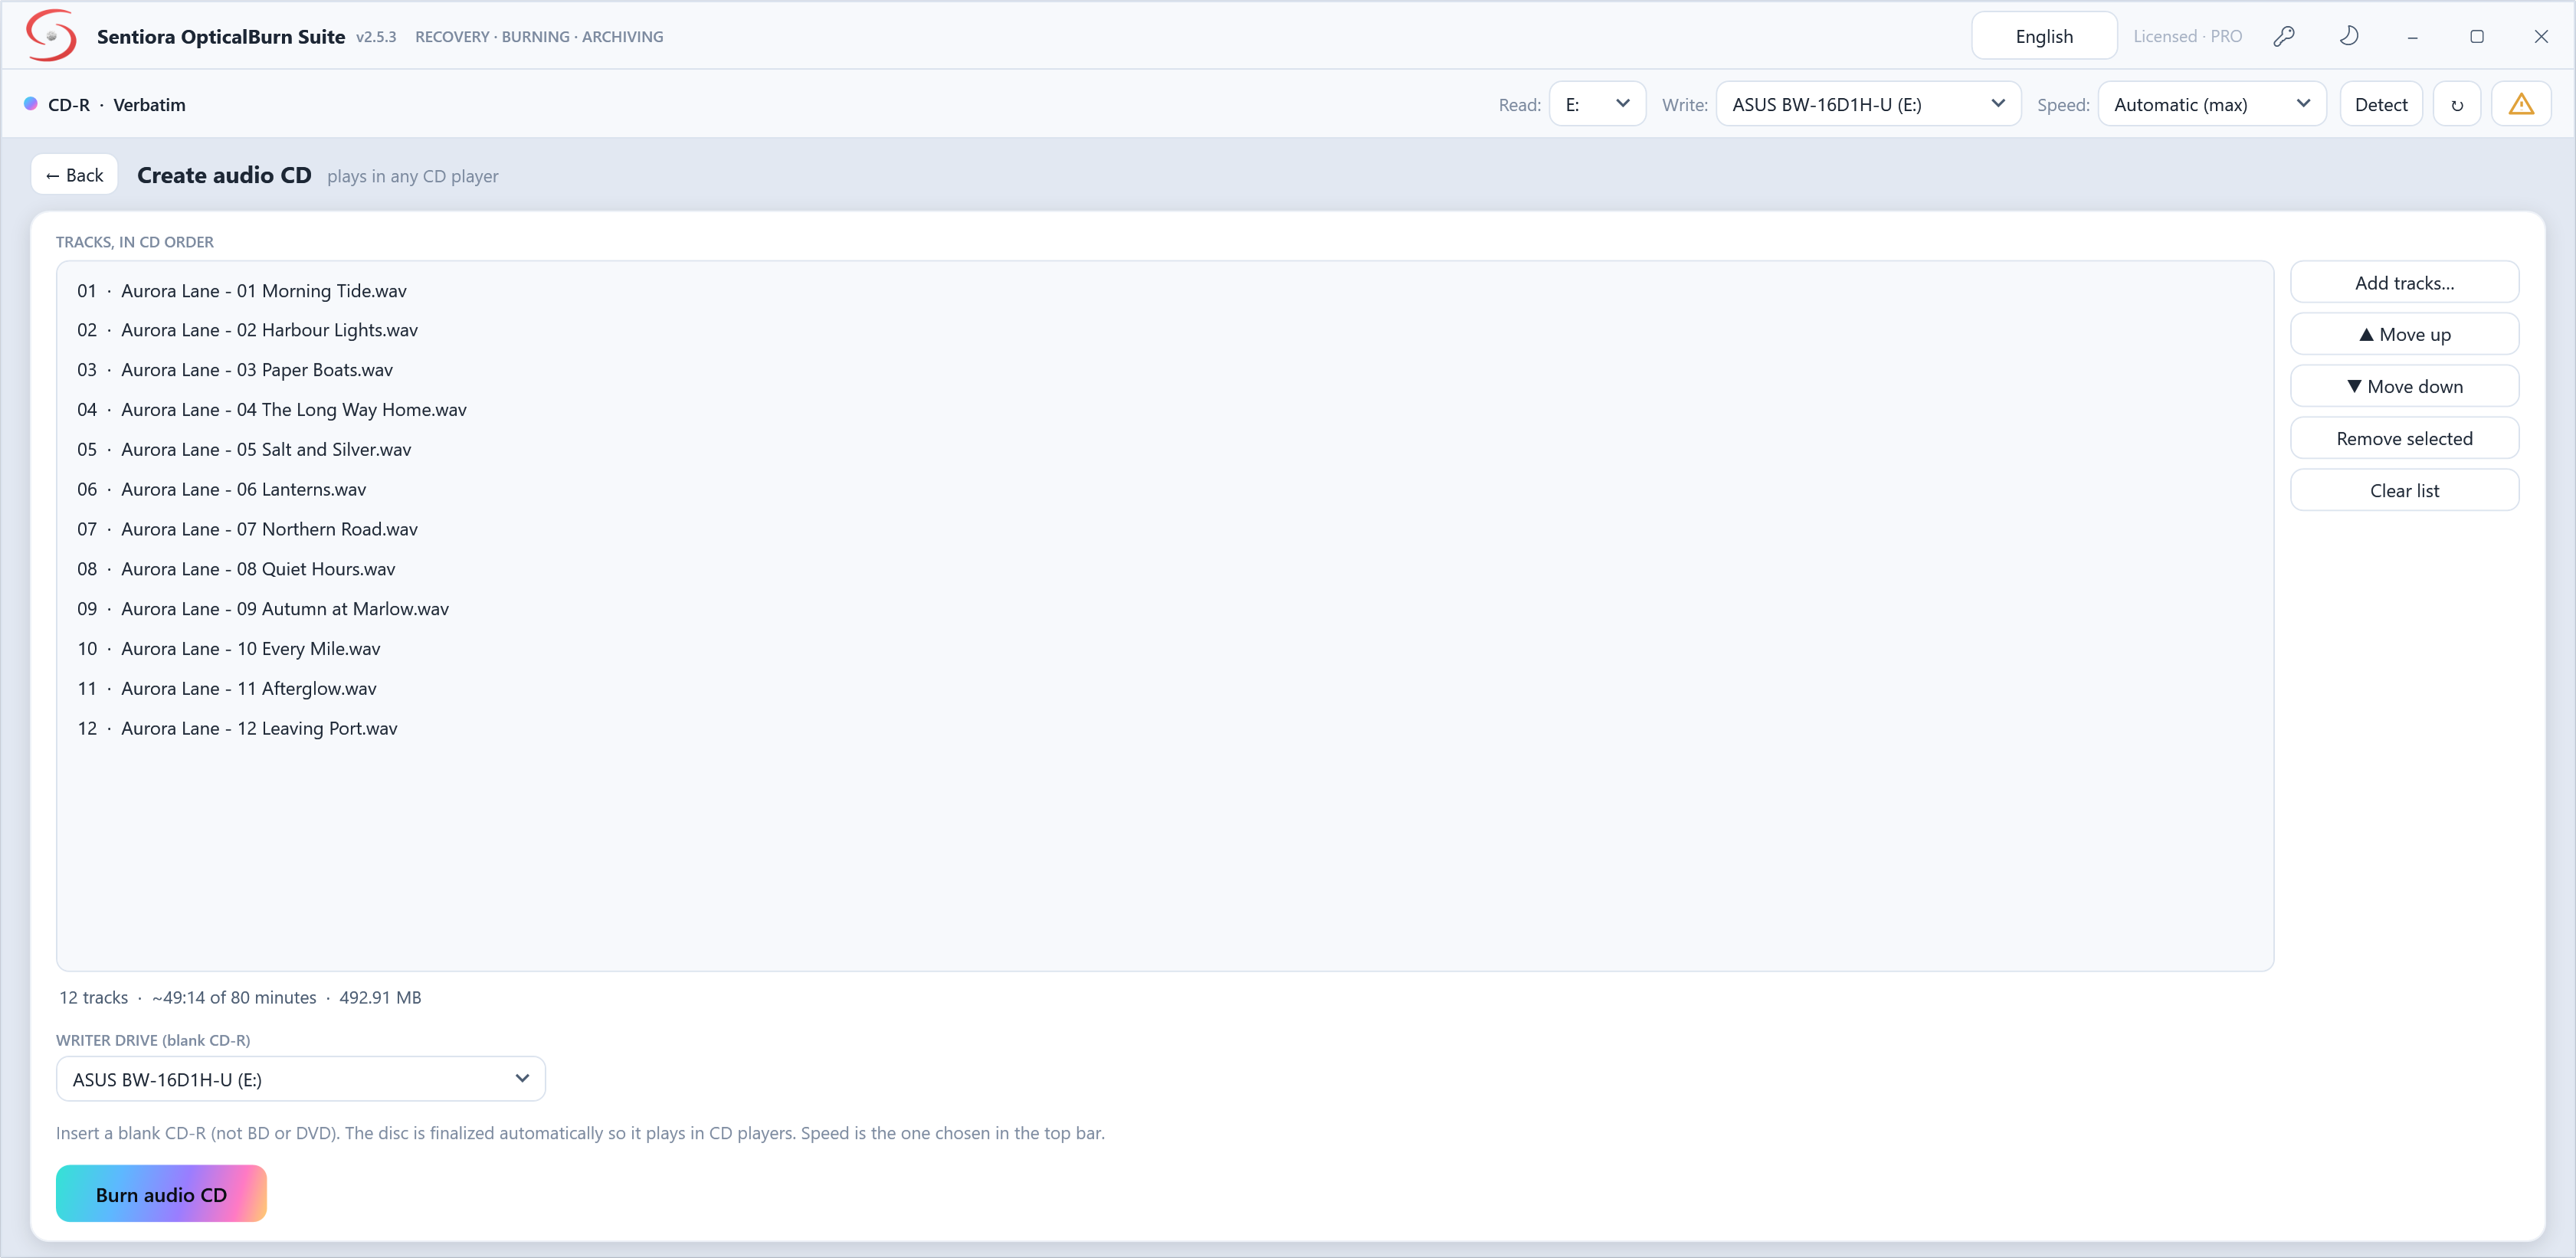This screenshot has height=1258, width=2576.
Task: Toggle dark mode moon icon
Action: click(x=2349, y=36)
